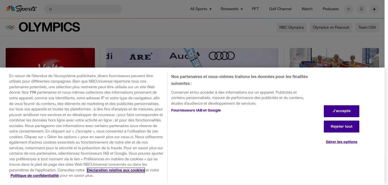Open Déclaration relative aux cookies link
This screenshot has width=388, height=185.
pos(116,170)
